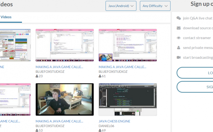The width and height of the screenshot is (213, 132).
Task: Open the Making a Java Game title with 23 viewers
Action: (x=59, y=67)
